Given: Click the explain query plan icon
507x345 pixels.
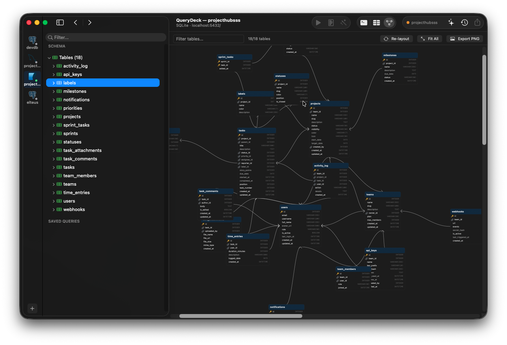Looking at the screenshot, I should (x=331, y=23).
